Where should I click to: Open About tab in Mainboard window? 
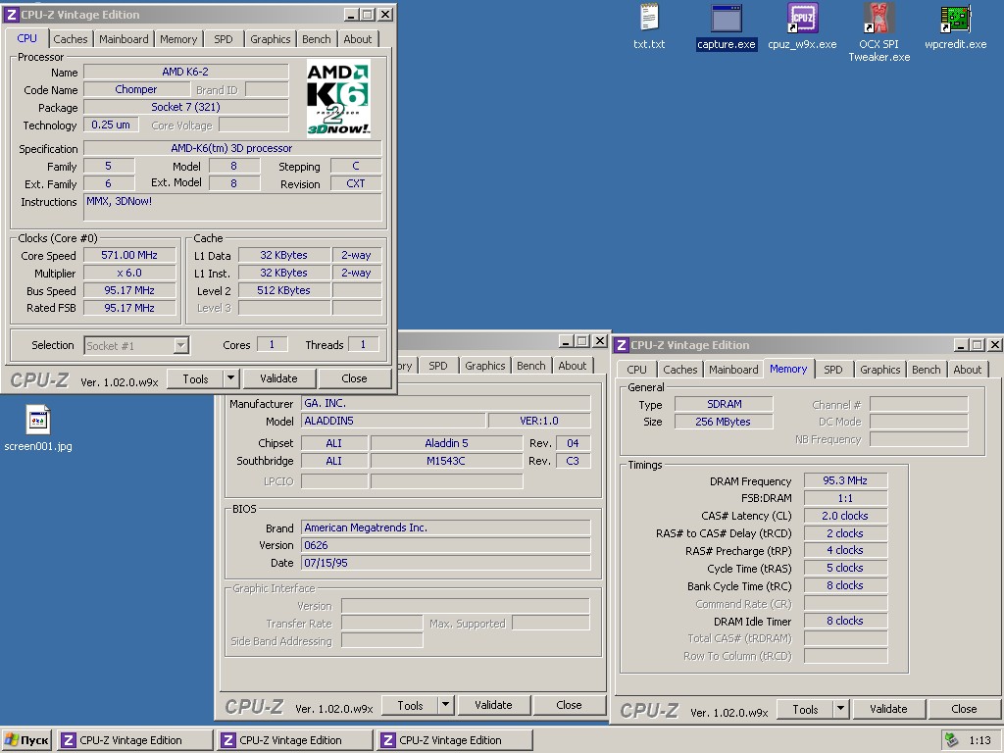572,366
